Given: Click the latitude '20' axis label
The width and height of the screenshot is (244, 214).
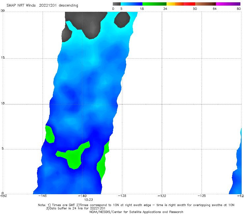Looking at the screenshot, I should click(3, 11).
